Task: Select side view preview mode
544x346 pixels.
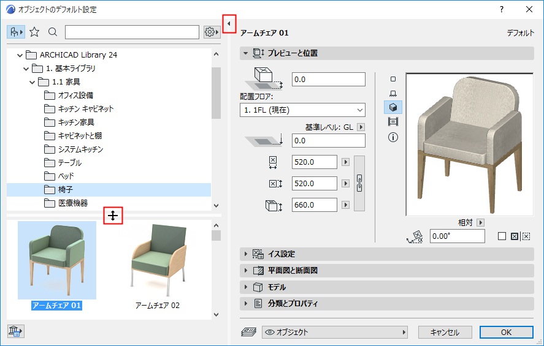Action: coord(393,93)
